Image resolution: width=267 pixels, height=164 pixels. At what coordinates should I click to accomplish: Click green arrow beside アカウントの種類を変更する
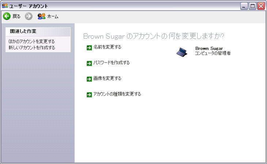click(x=89, y=95)
